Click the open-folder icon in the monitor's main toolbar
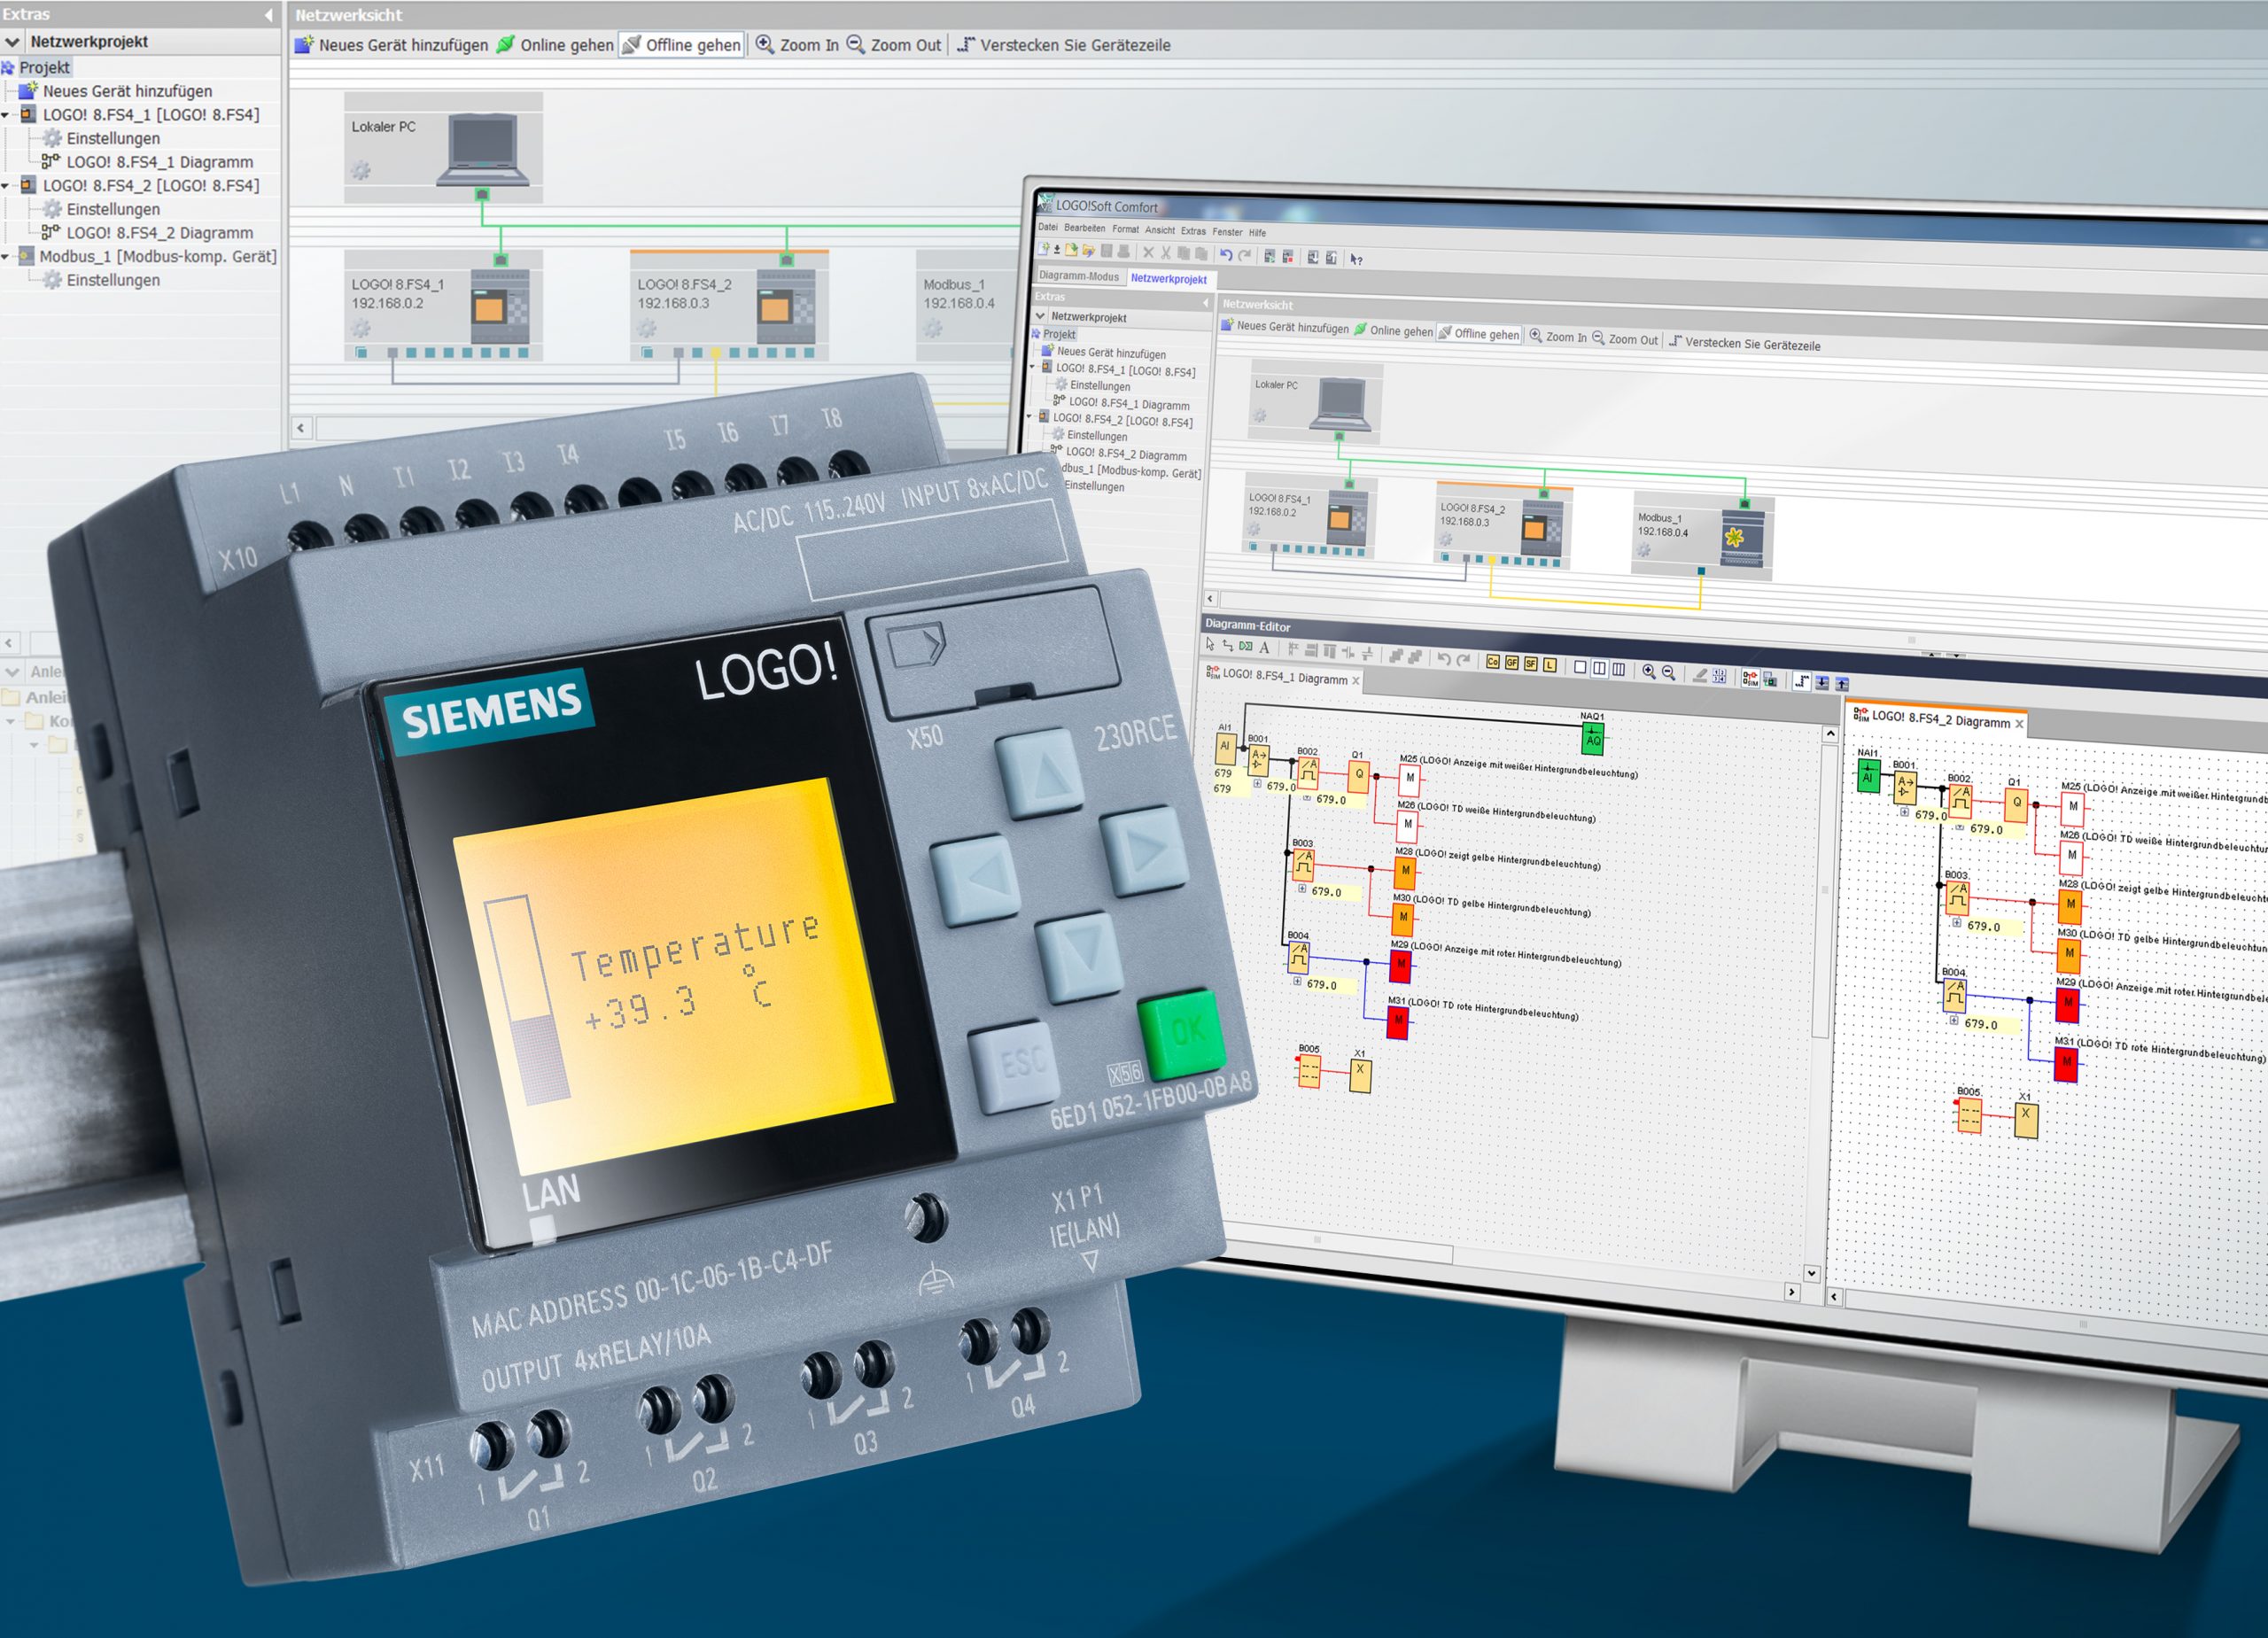The image size is (2268, 1638). tap(1089, 251)
